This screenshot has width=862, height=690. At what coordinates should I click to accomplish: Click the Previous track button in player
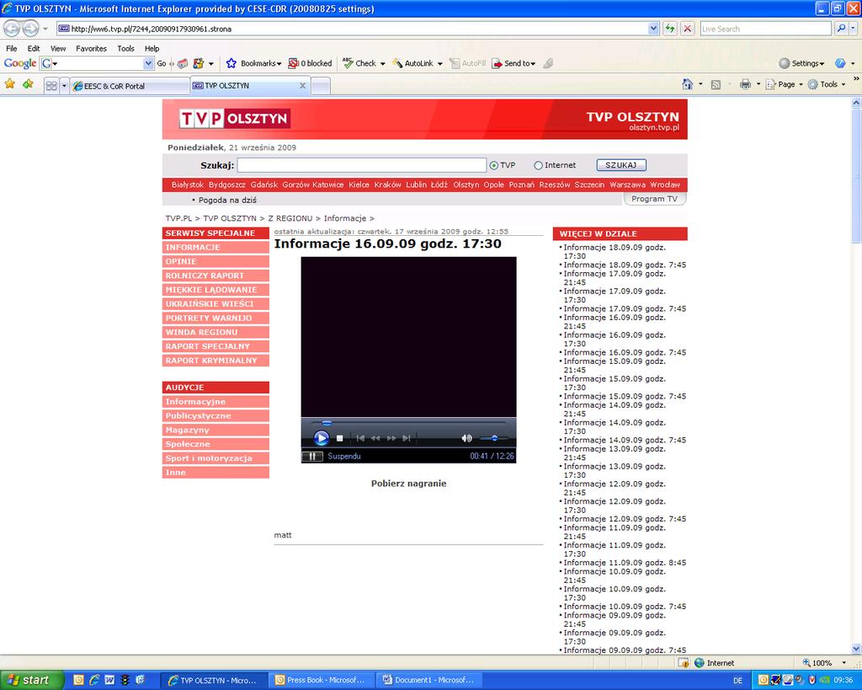pos(360,438)
